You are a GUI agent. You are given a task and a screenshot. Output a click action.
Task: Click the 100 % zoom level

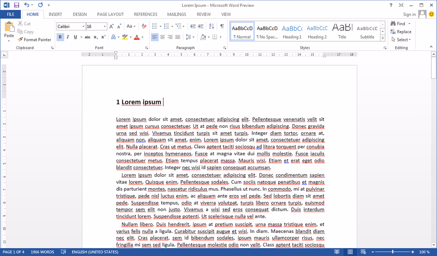[x=424, y=252]
